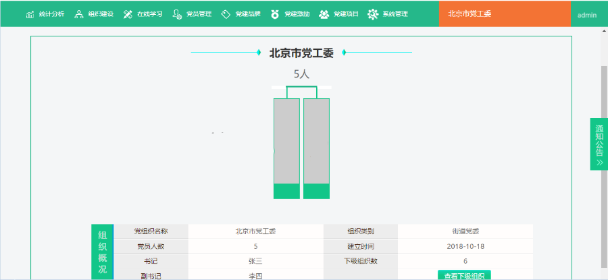This screenshot has height=280, width=608.
Task: Click the 下级组织数 header cell
Action: coord(361,261)
